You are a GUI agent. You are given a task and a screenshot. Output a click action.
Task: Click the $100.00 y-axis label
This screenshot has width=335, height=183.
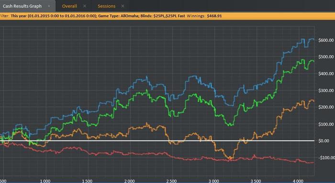pos(326,124)
